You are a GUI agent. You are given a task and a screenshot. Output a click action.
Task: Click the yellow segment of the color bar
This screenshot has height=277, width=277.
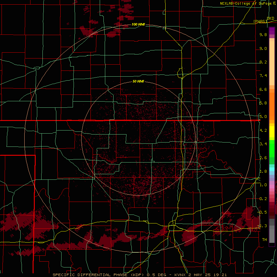coord(272,132)
